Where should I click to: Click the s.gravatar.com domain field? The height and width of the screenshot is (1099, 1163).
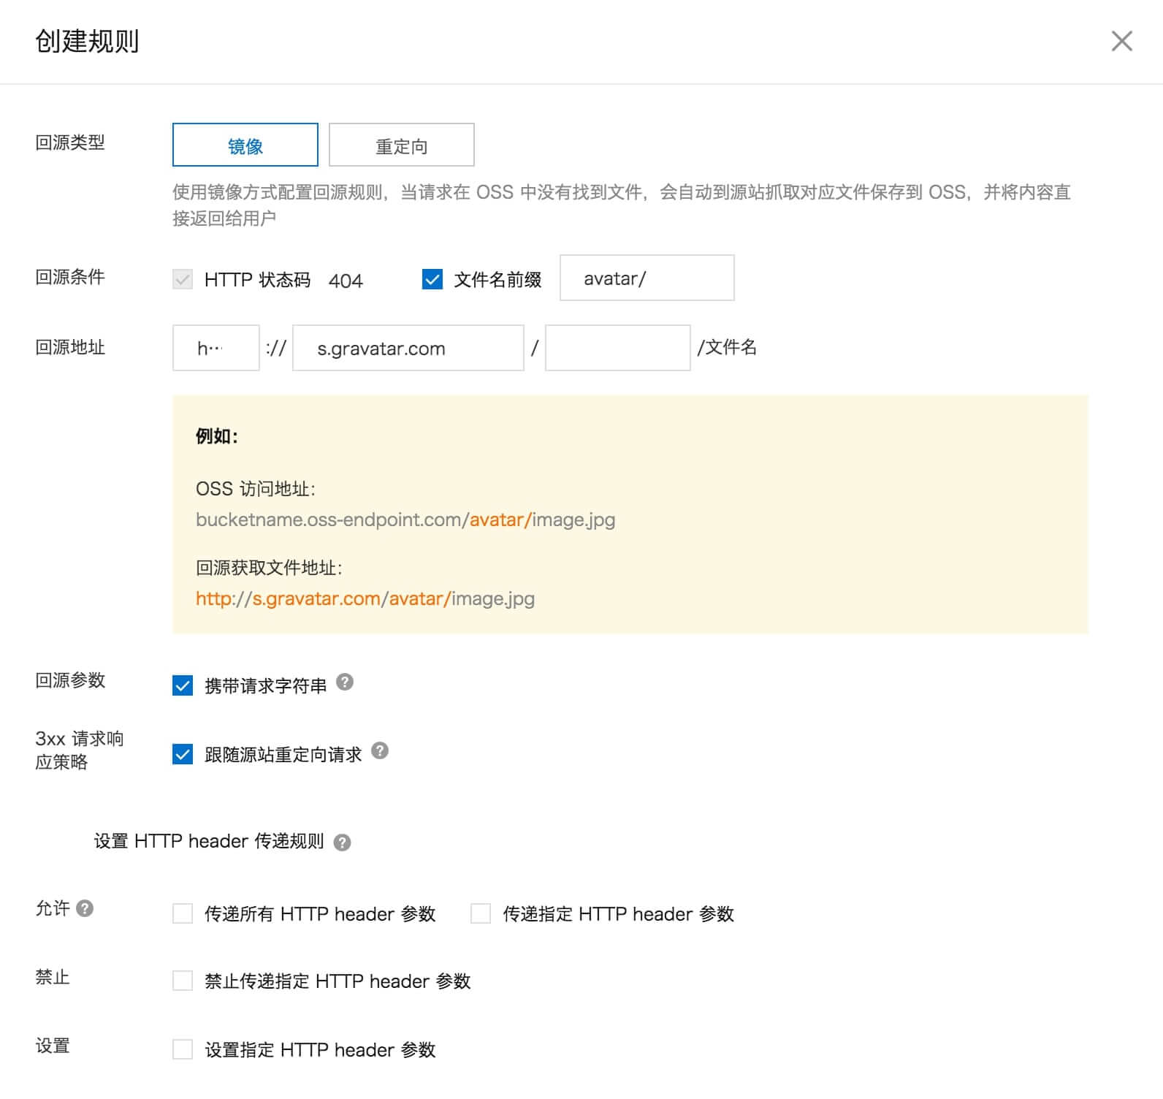click(408, 349)
